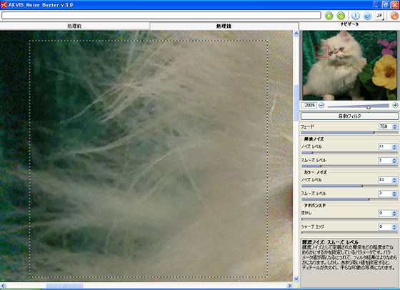Screen dimensions: 400x290
Task: Click the luminance noise level stepper arrows
Action: pyautogui.click(x=394, y=147)
